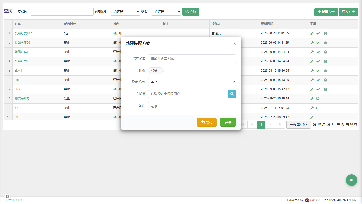Image resolution: width=362 pixels, height=204 pixels.
Task: Remove 成本1 with trash icon
Action: point(325,71)
